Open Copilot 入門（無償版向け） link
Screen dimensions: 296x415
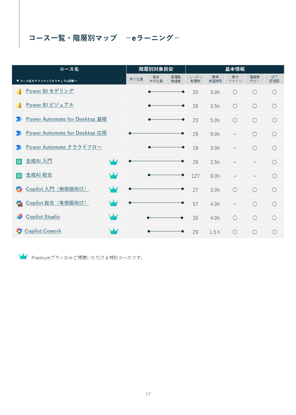(57, 189)
